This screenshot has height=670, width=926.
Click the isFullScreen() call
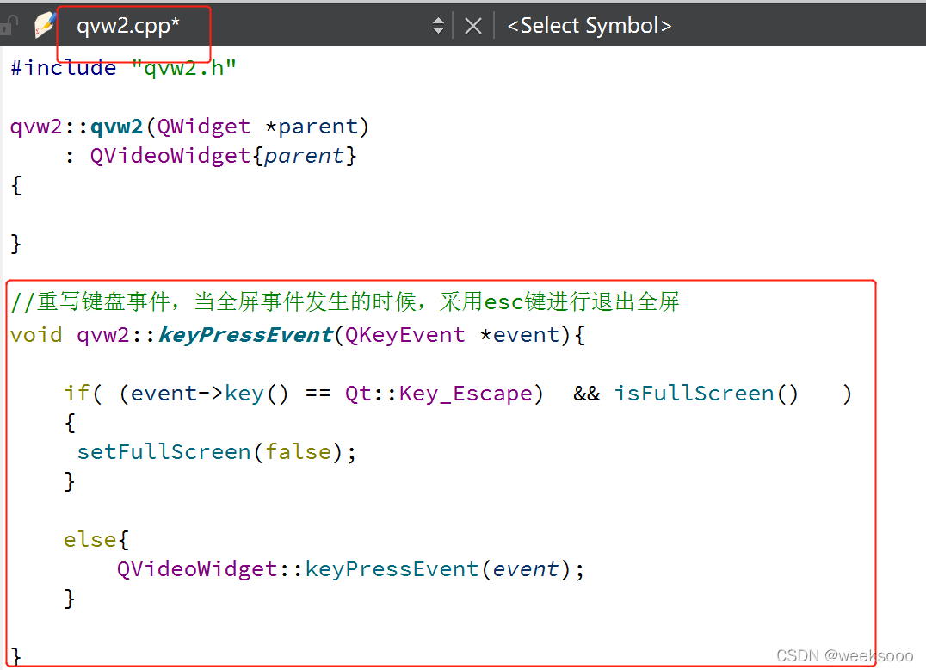(707, 394)
